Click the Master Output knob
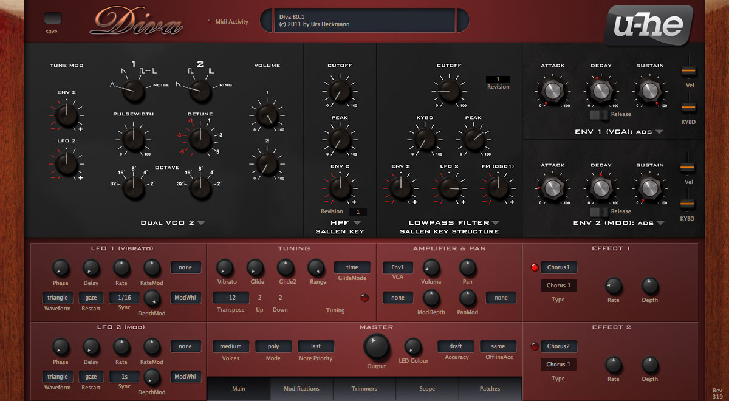This screenshot has width=729, height=401. [376, 347]
